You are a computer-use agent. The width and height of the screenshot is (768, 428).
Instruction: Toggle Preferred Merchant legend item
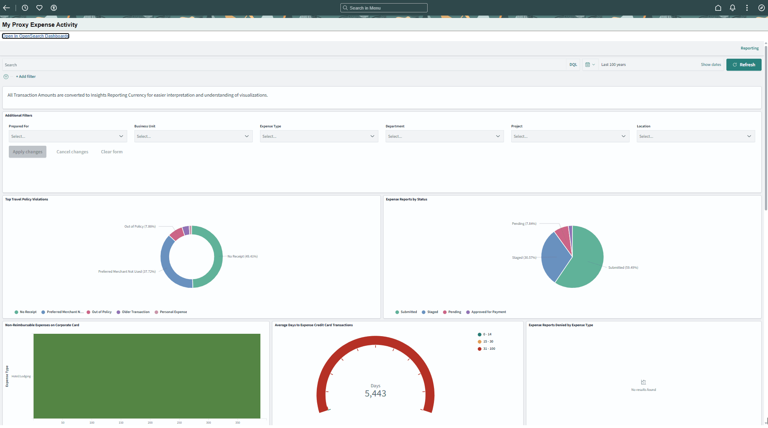pos(62,312)
